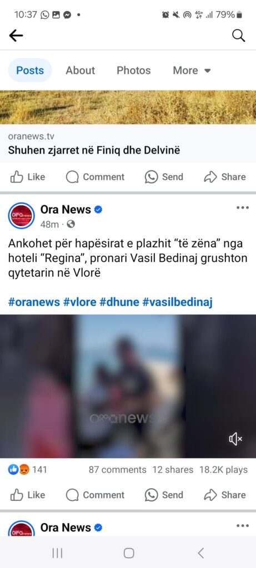Switch to the Photos tab
Image resolution: width=256 pixels, height=568 pixels.
[133, 70]
